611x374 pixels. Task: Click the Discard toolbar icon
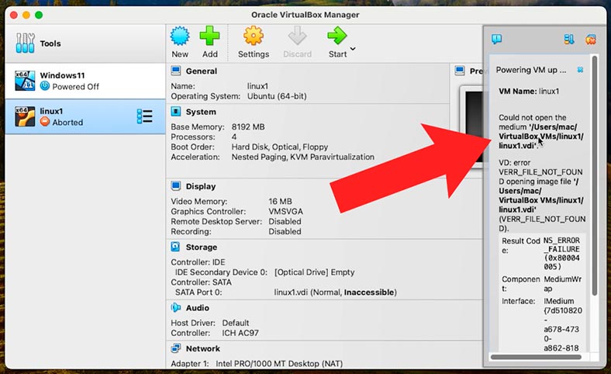coord(297,36)
